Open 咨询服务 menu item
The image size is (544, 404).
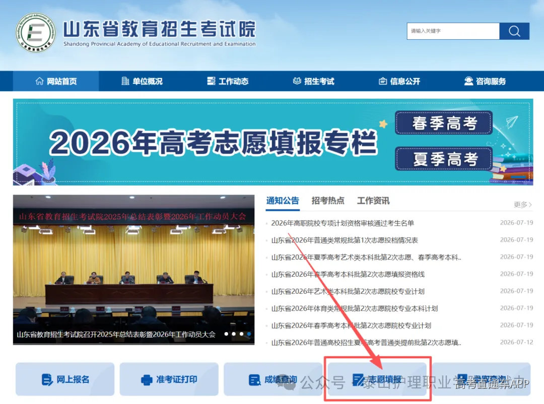(x=485, y=81)
